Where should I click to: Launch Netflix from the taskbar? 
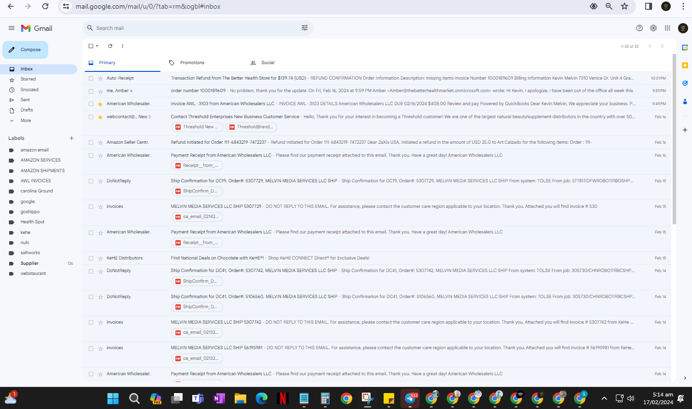[x=283, y=398]
